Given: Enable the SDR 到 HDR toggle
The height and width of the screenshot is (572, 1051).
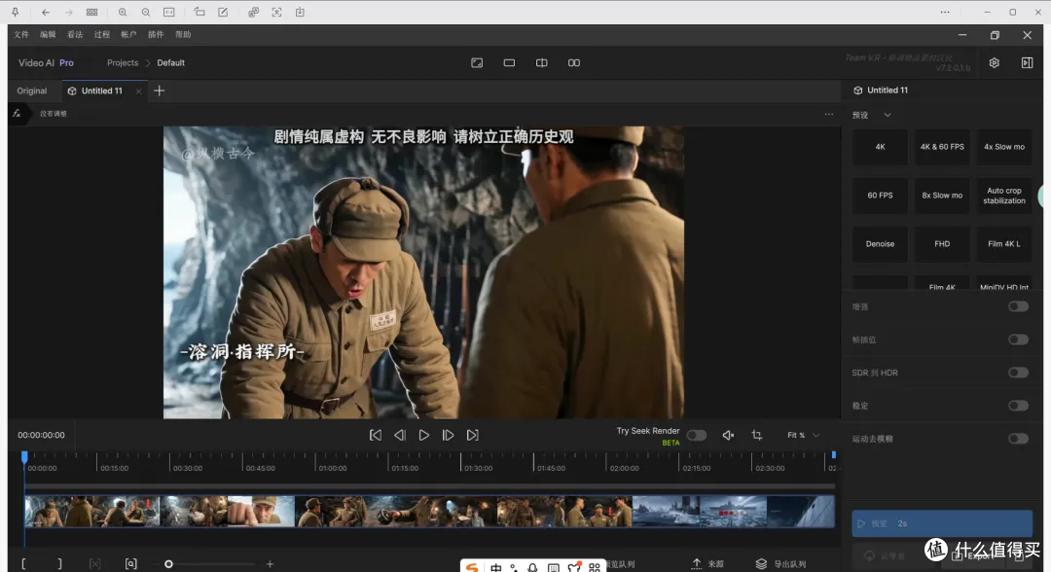Looking at the screenshot, I should click(x=1018, y=373).
